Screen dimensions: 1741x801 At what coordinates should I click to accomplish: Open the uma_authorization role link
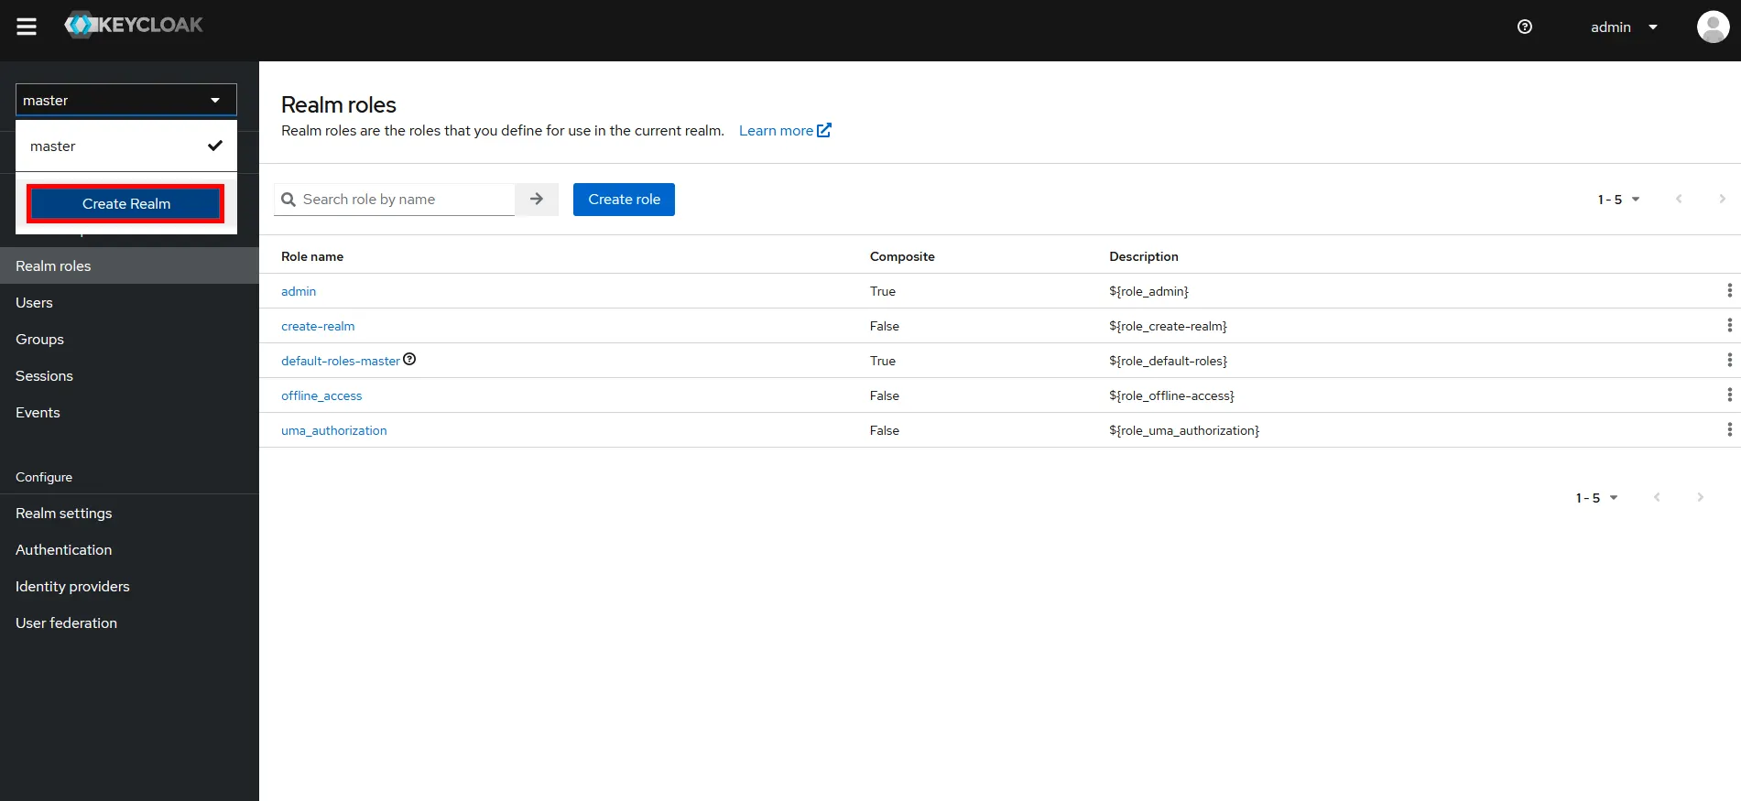tap(334, 430)
